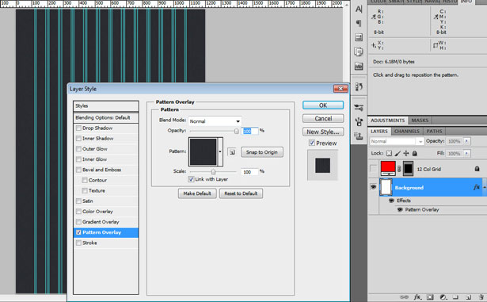Open the layer Fill slider arrow
Image resolution: width=487 pixels, height=302 pixels.
(x=466, y=153)
